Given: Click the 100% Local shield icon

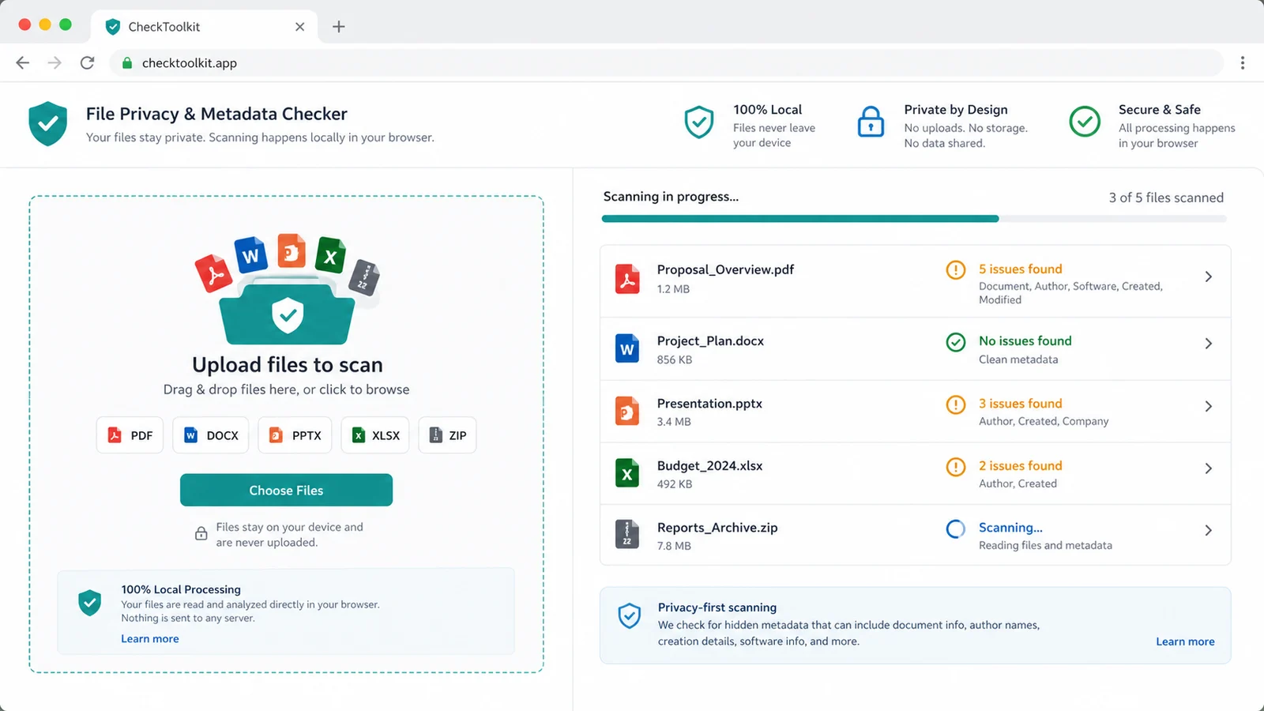Looking at the screenshot, I should (x=699, y=122).
